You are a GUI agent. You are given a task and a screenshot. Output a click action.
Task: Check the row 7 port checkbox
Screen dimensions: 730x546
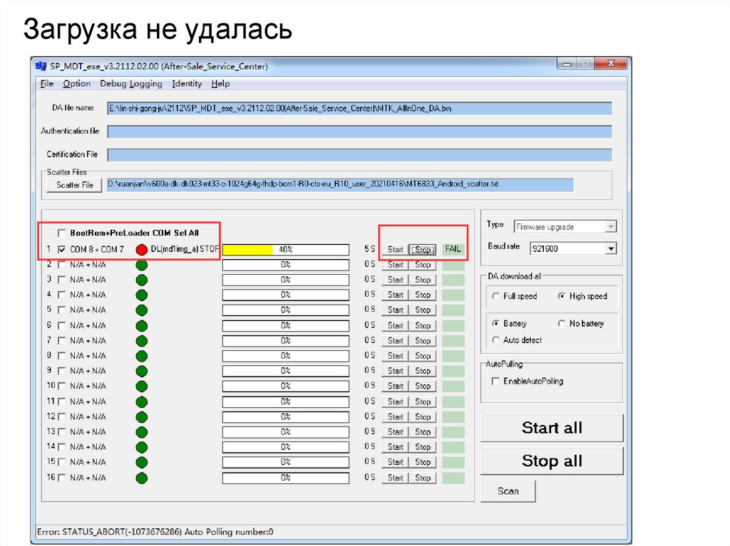[x=61, y=340]
